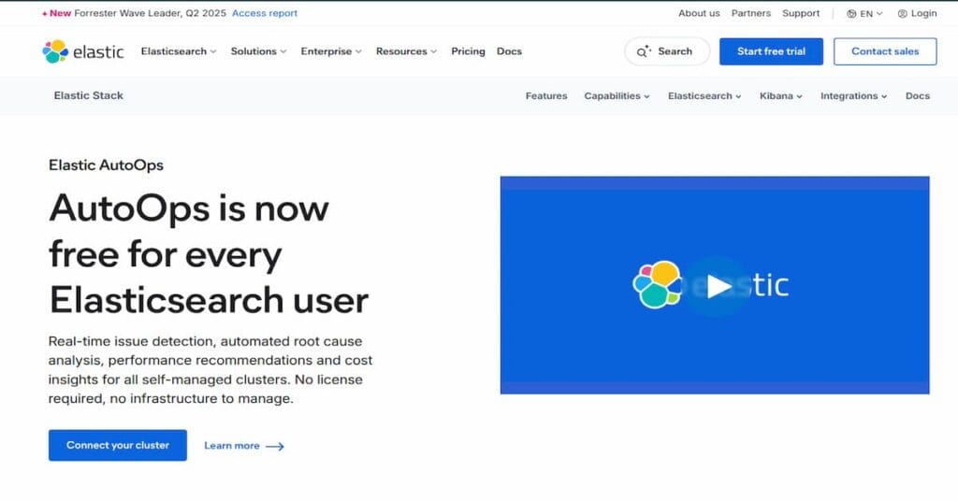Image resolution: width=958 pixels, height=501 pixels.
Task: Click the arrow icon after Learn more
Action: [x=275, y=446]
